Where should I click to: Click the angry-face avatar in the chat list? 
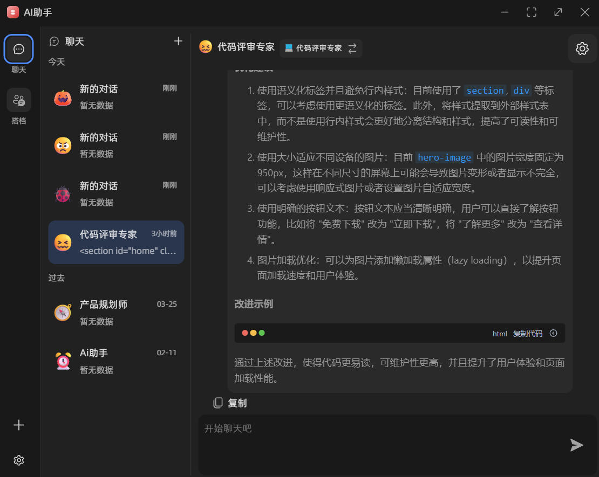click(63, 146)
